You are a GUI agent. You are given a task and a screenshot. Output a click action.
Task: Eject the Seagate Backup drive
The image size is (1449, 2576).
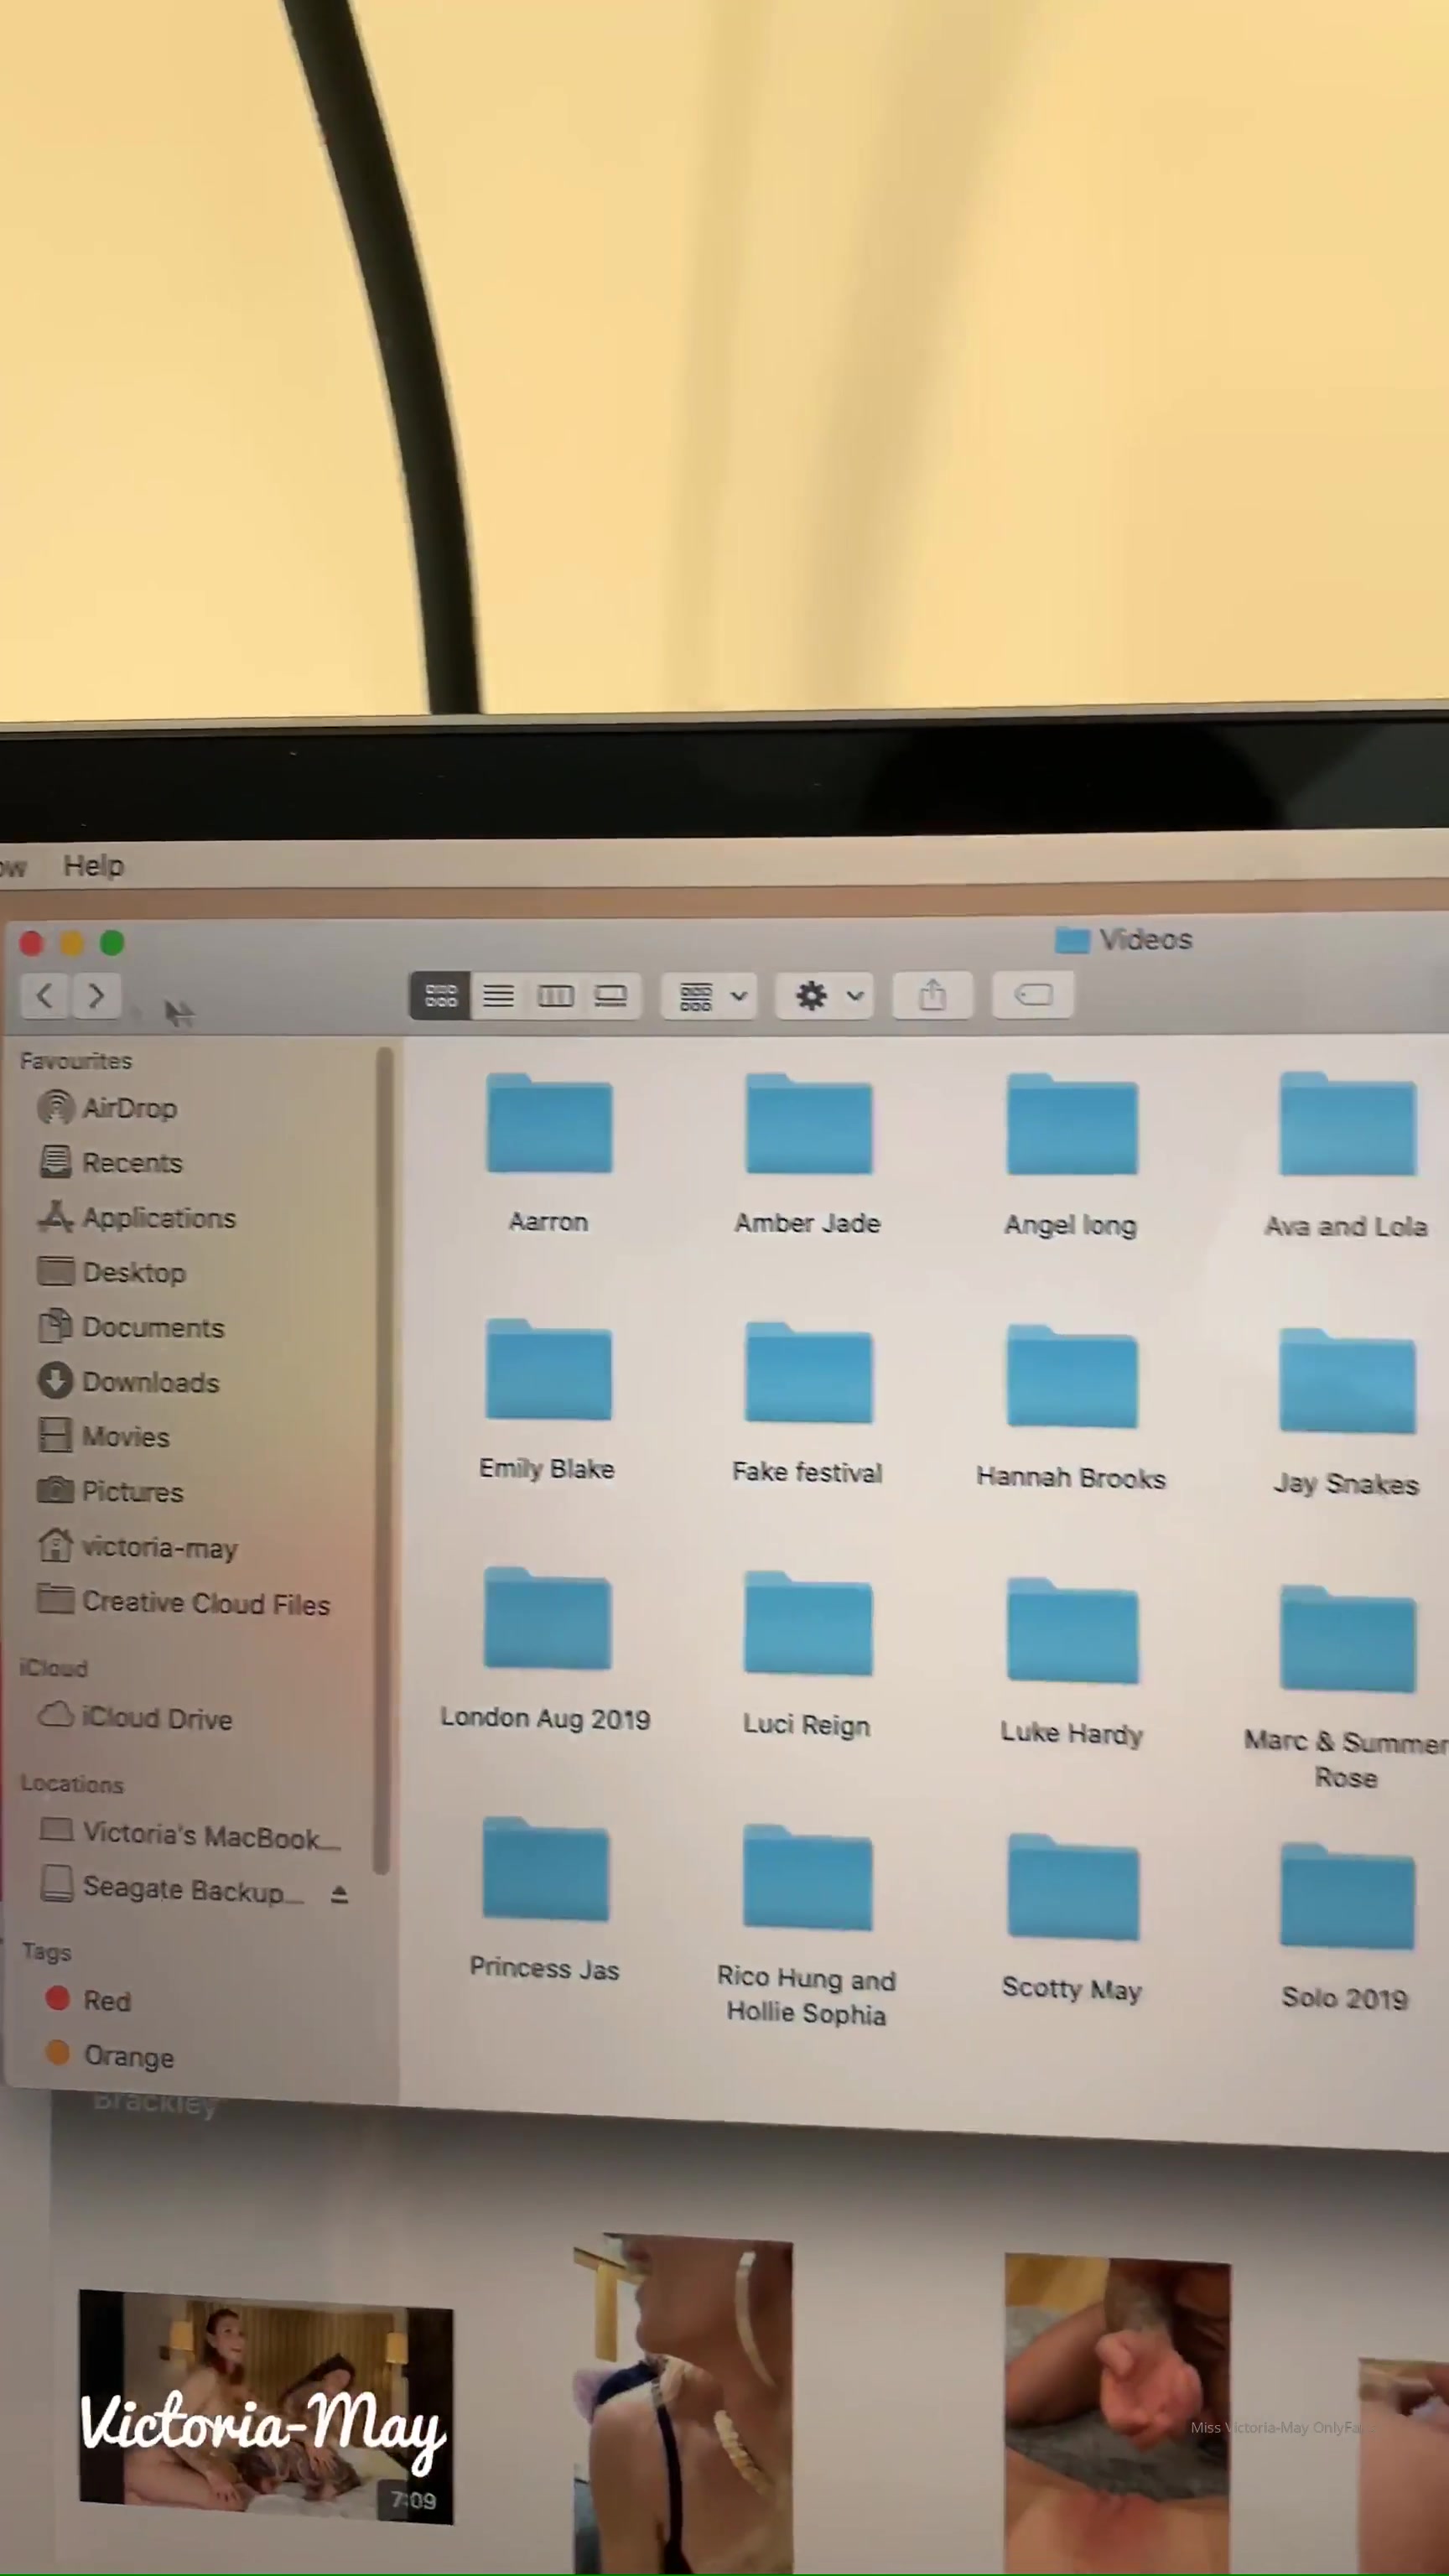(339, 1894)
